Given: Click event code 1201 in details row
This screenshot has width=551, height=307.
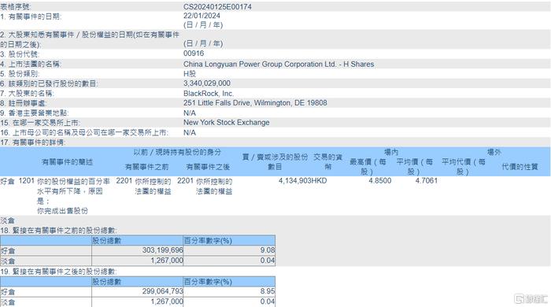Looking at the screenshot, I should (26, 180).
